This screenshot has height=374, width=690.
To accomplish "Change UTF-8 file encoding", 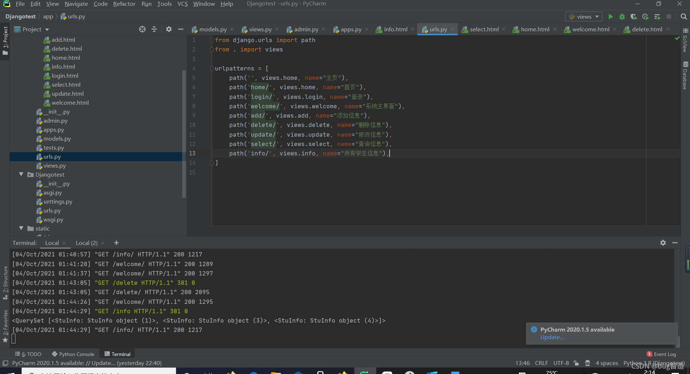I will (561, 363).
